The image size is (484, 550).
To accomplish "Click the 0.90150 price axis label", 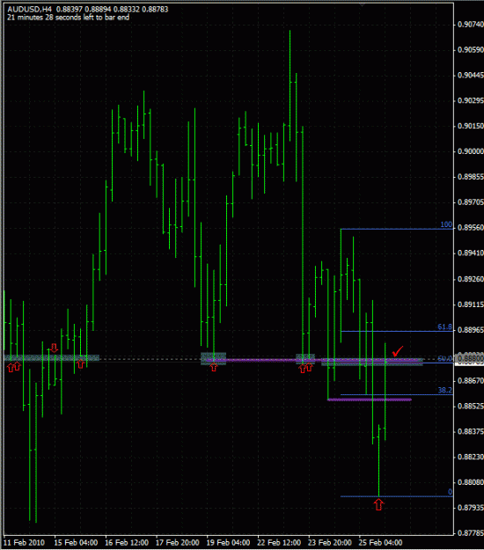I will (x=471, y=126).
